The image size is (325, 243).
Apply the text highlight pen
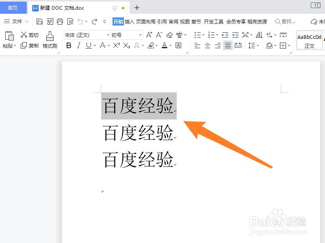151,45
